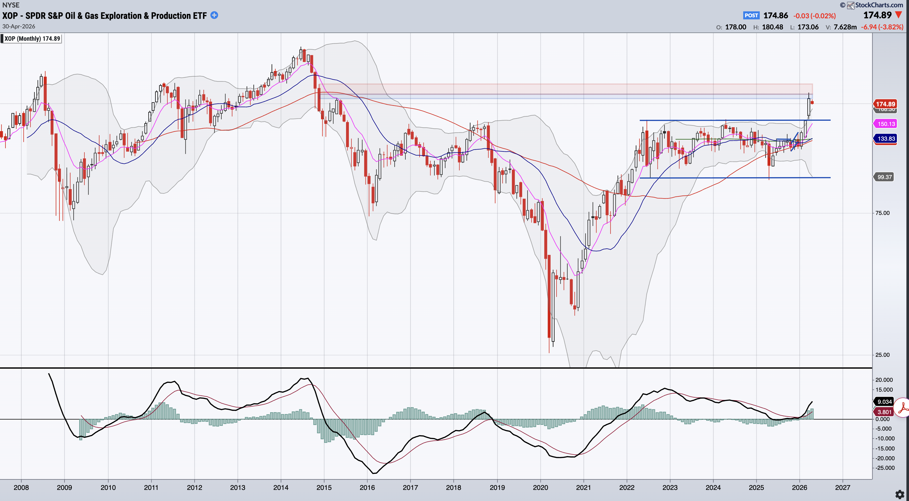Click the 2015 year label on time axis
The image size is (909, 501).
[324, 488]
